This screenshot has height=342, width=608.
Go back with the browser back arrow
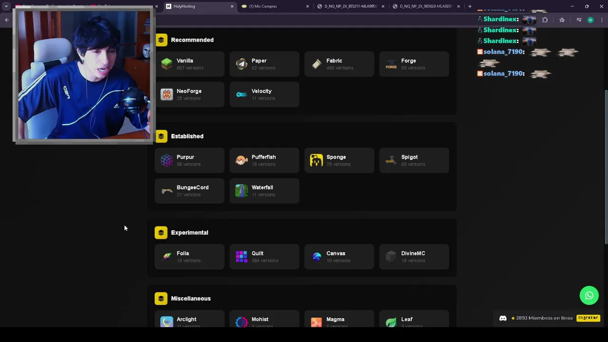7,20
